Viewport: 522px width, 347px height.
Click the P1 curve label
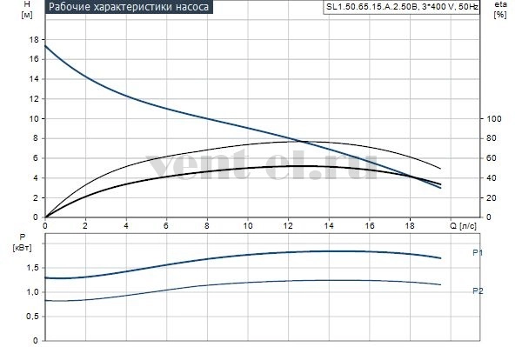coord(478,253)
